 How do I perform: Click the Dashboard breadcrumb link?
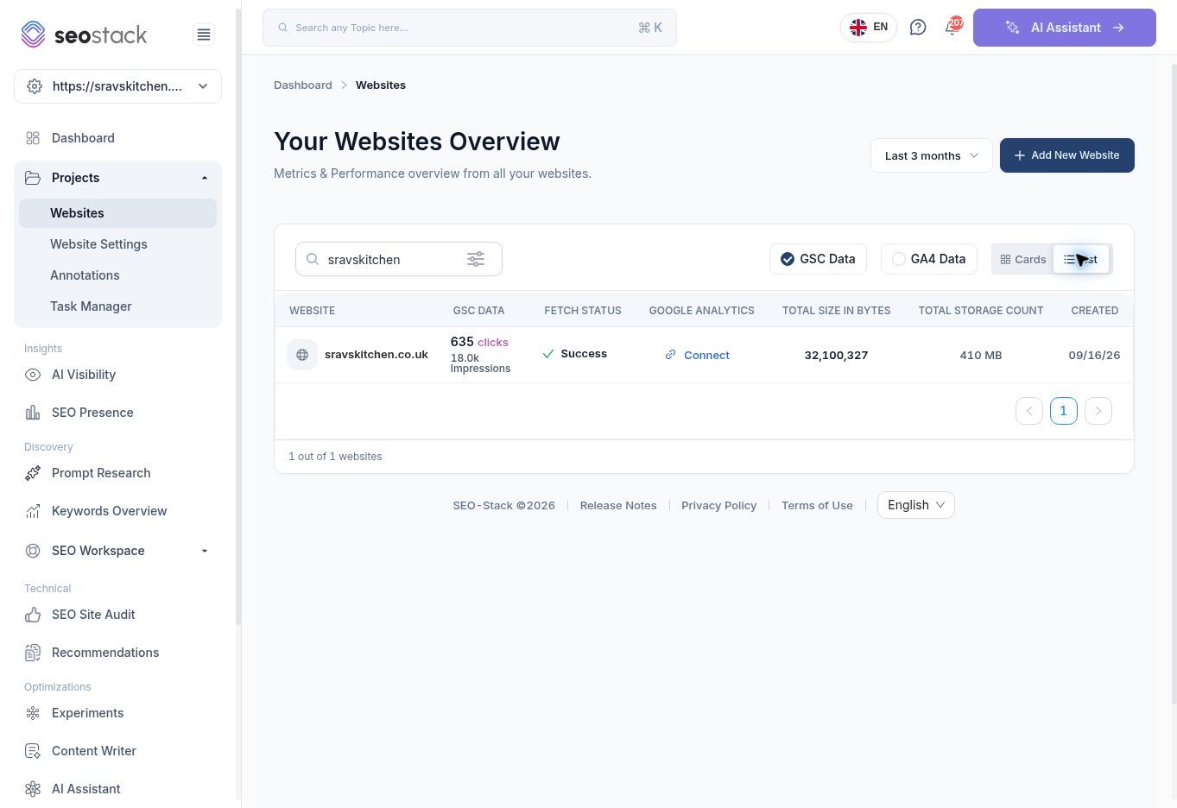pyautogui.click(x=303, y=85)
